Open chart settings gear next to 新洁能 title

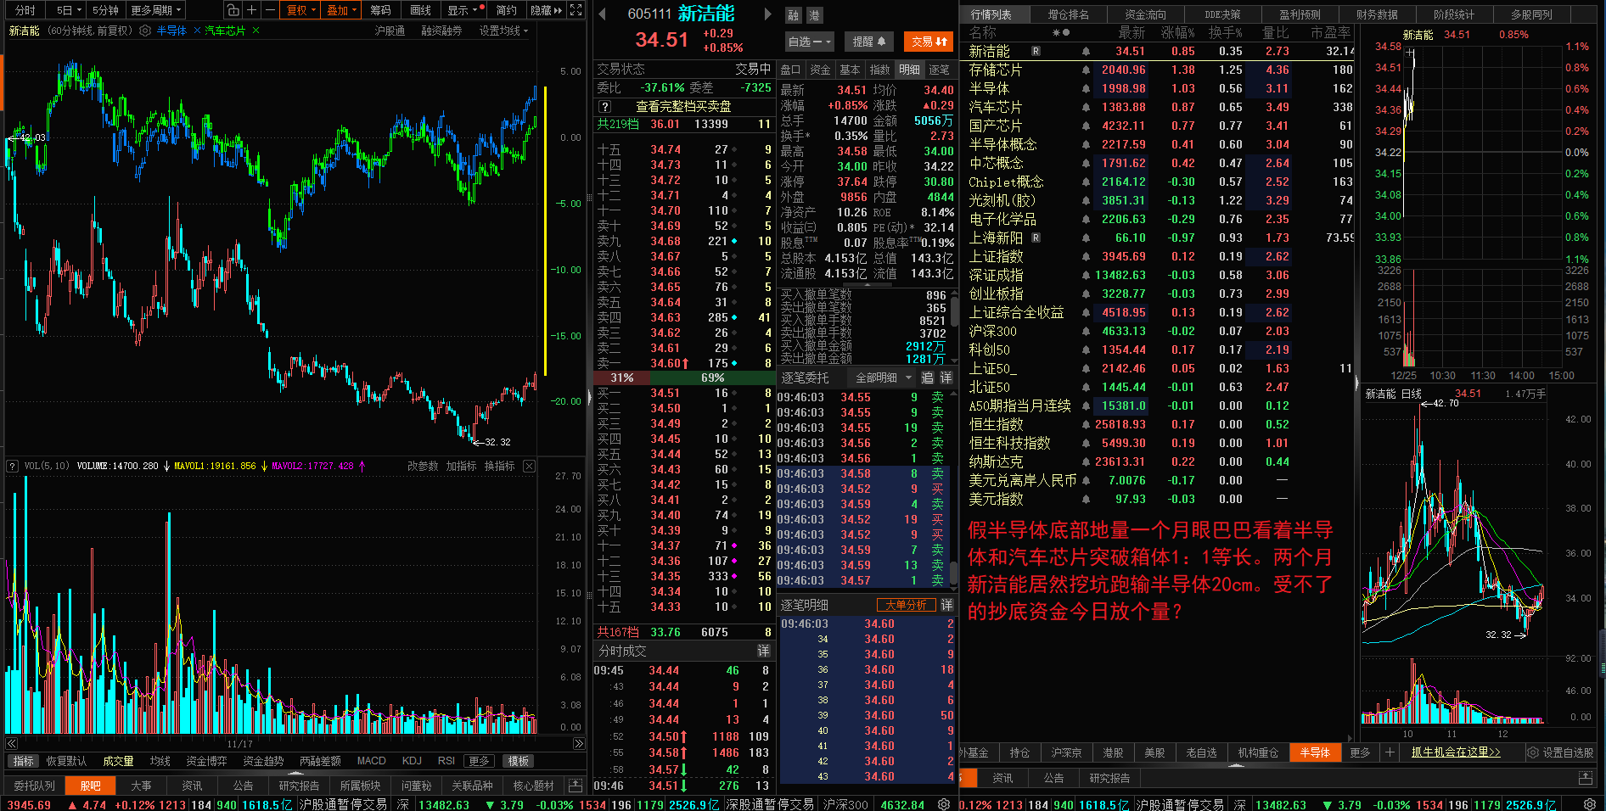pos(145,31)
